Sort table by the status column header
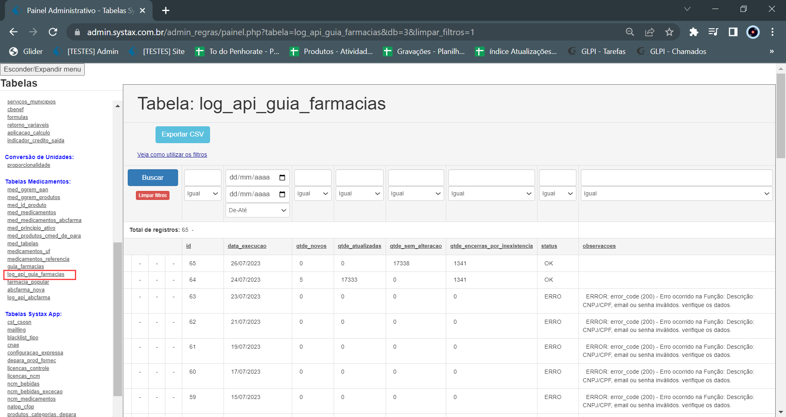The image size is (786, 417). coord(549,246)
